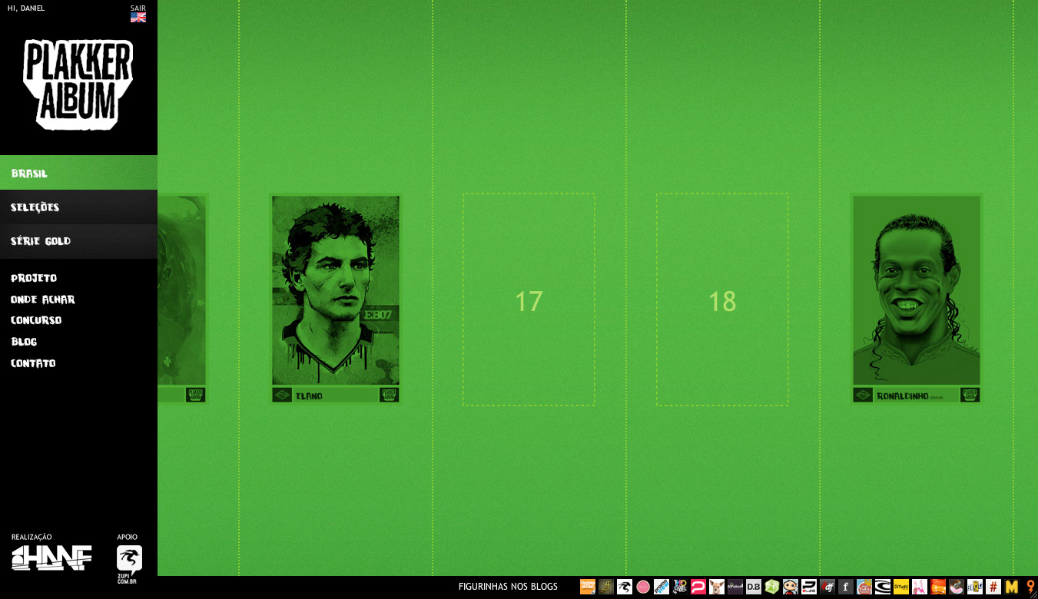Open the pink circle blog icon
This screenshot has height=599, width=1038.
[643, 587]
